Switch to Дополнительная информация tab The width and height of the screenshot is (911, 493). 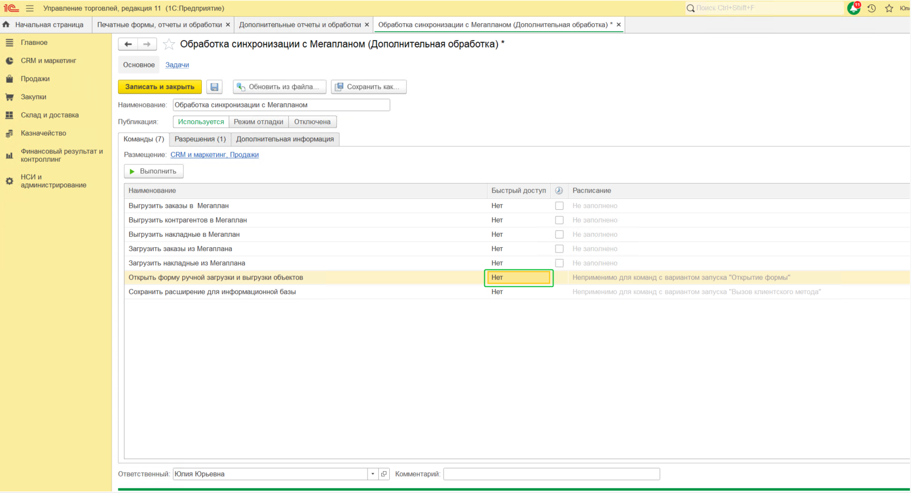tap(285, 139)
